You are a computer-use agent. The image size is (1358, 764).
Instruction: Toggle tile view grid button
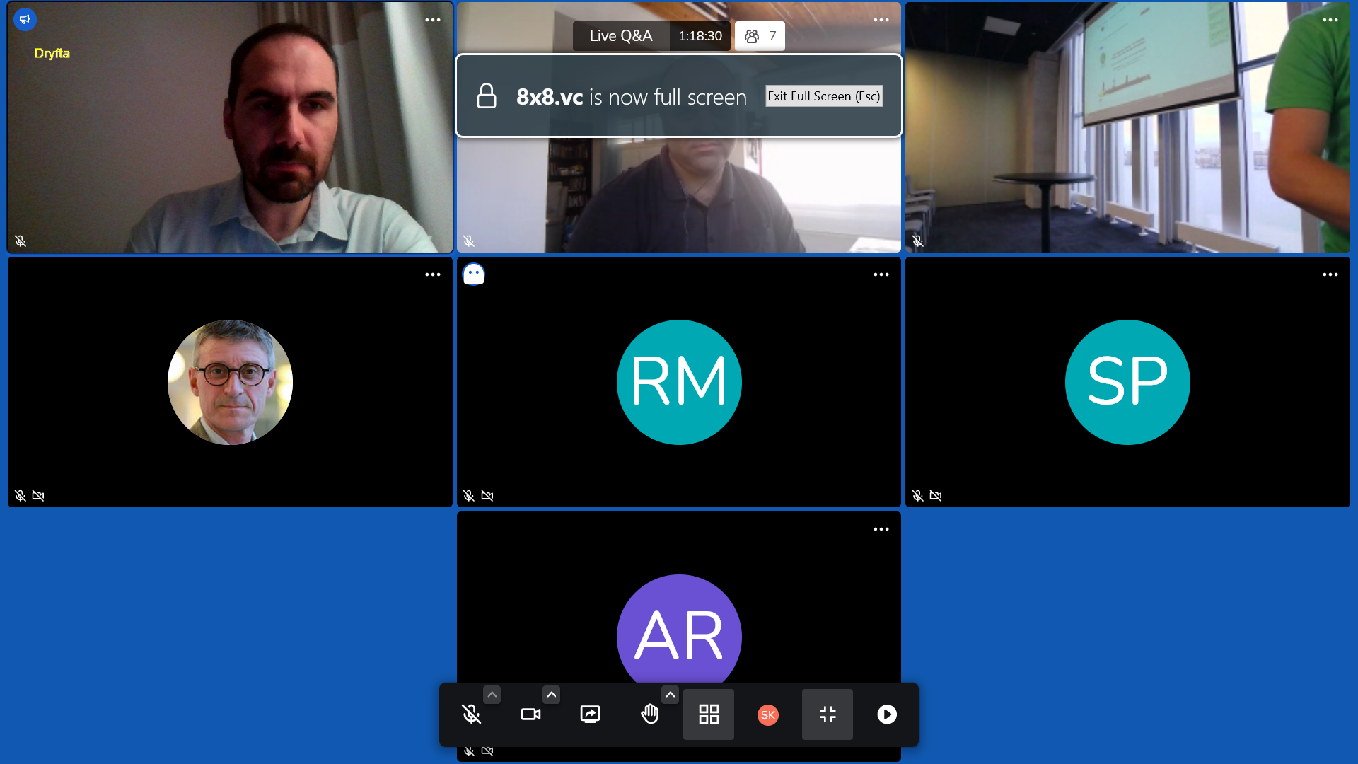[709, 714]
